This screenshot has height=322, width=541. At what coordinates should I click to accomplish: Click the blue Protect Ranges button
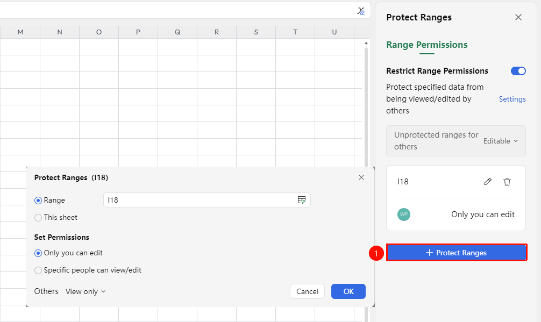(457, 253)
